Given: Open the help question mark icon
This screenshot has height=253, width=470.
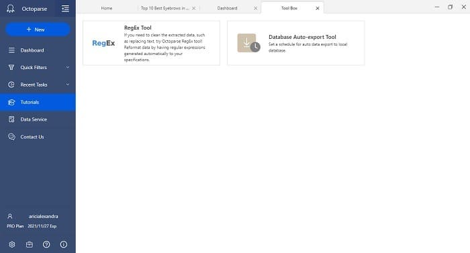Looking at the screenshot, I should pyautogui.click(x=46, y=244).
